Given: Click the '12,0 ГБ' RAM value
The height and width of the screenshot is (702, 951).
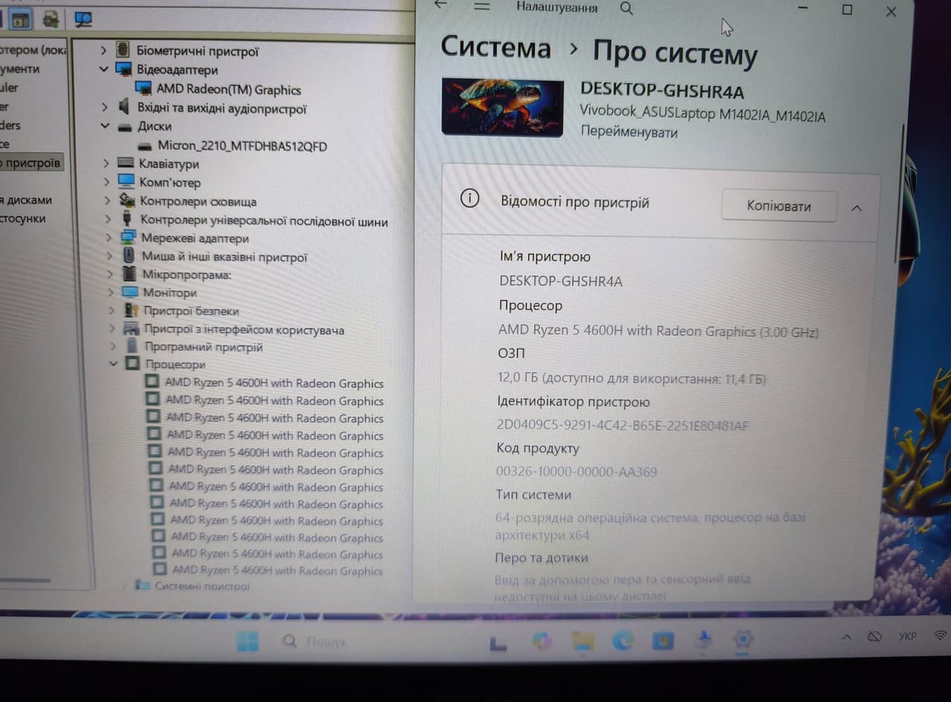Looking at the screenshot, I should point(632,379).
